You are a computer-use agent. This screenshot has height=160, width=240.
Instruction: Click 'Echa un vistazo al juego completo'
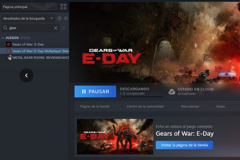[184, 127]
